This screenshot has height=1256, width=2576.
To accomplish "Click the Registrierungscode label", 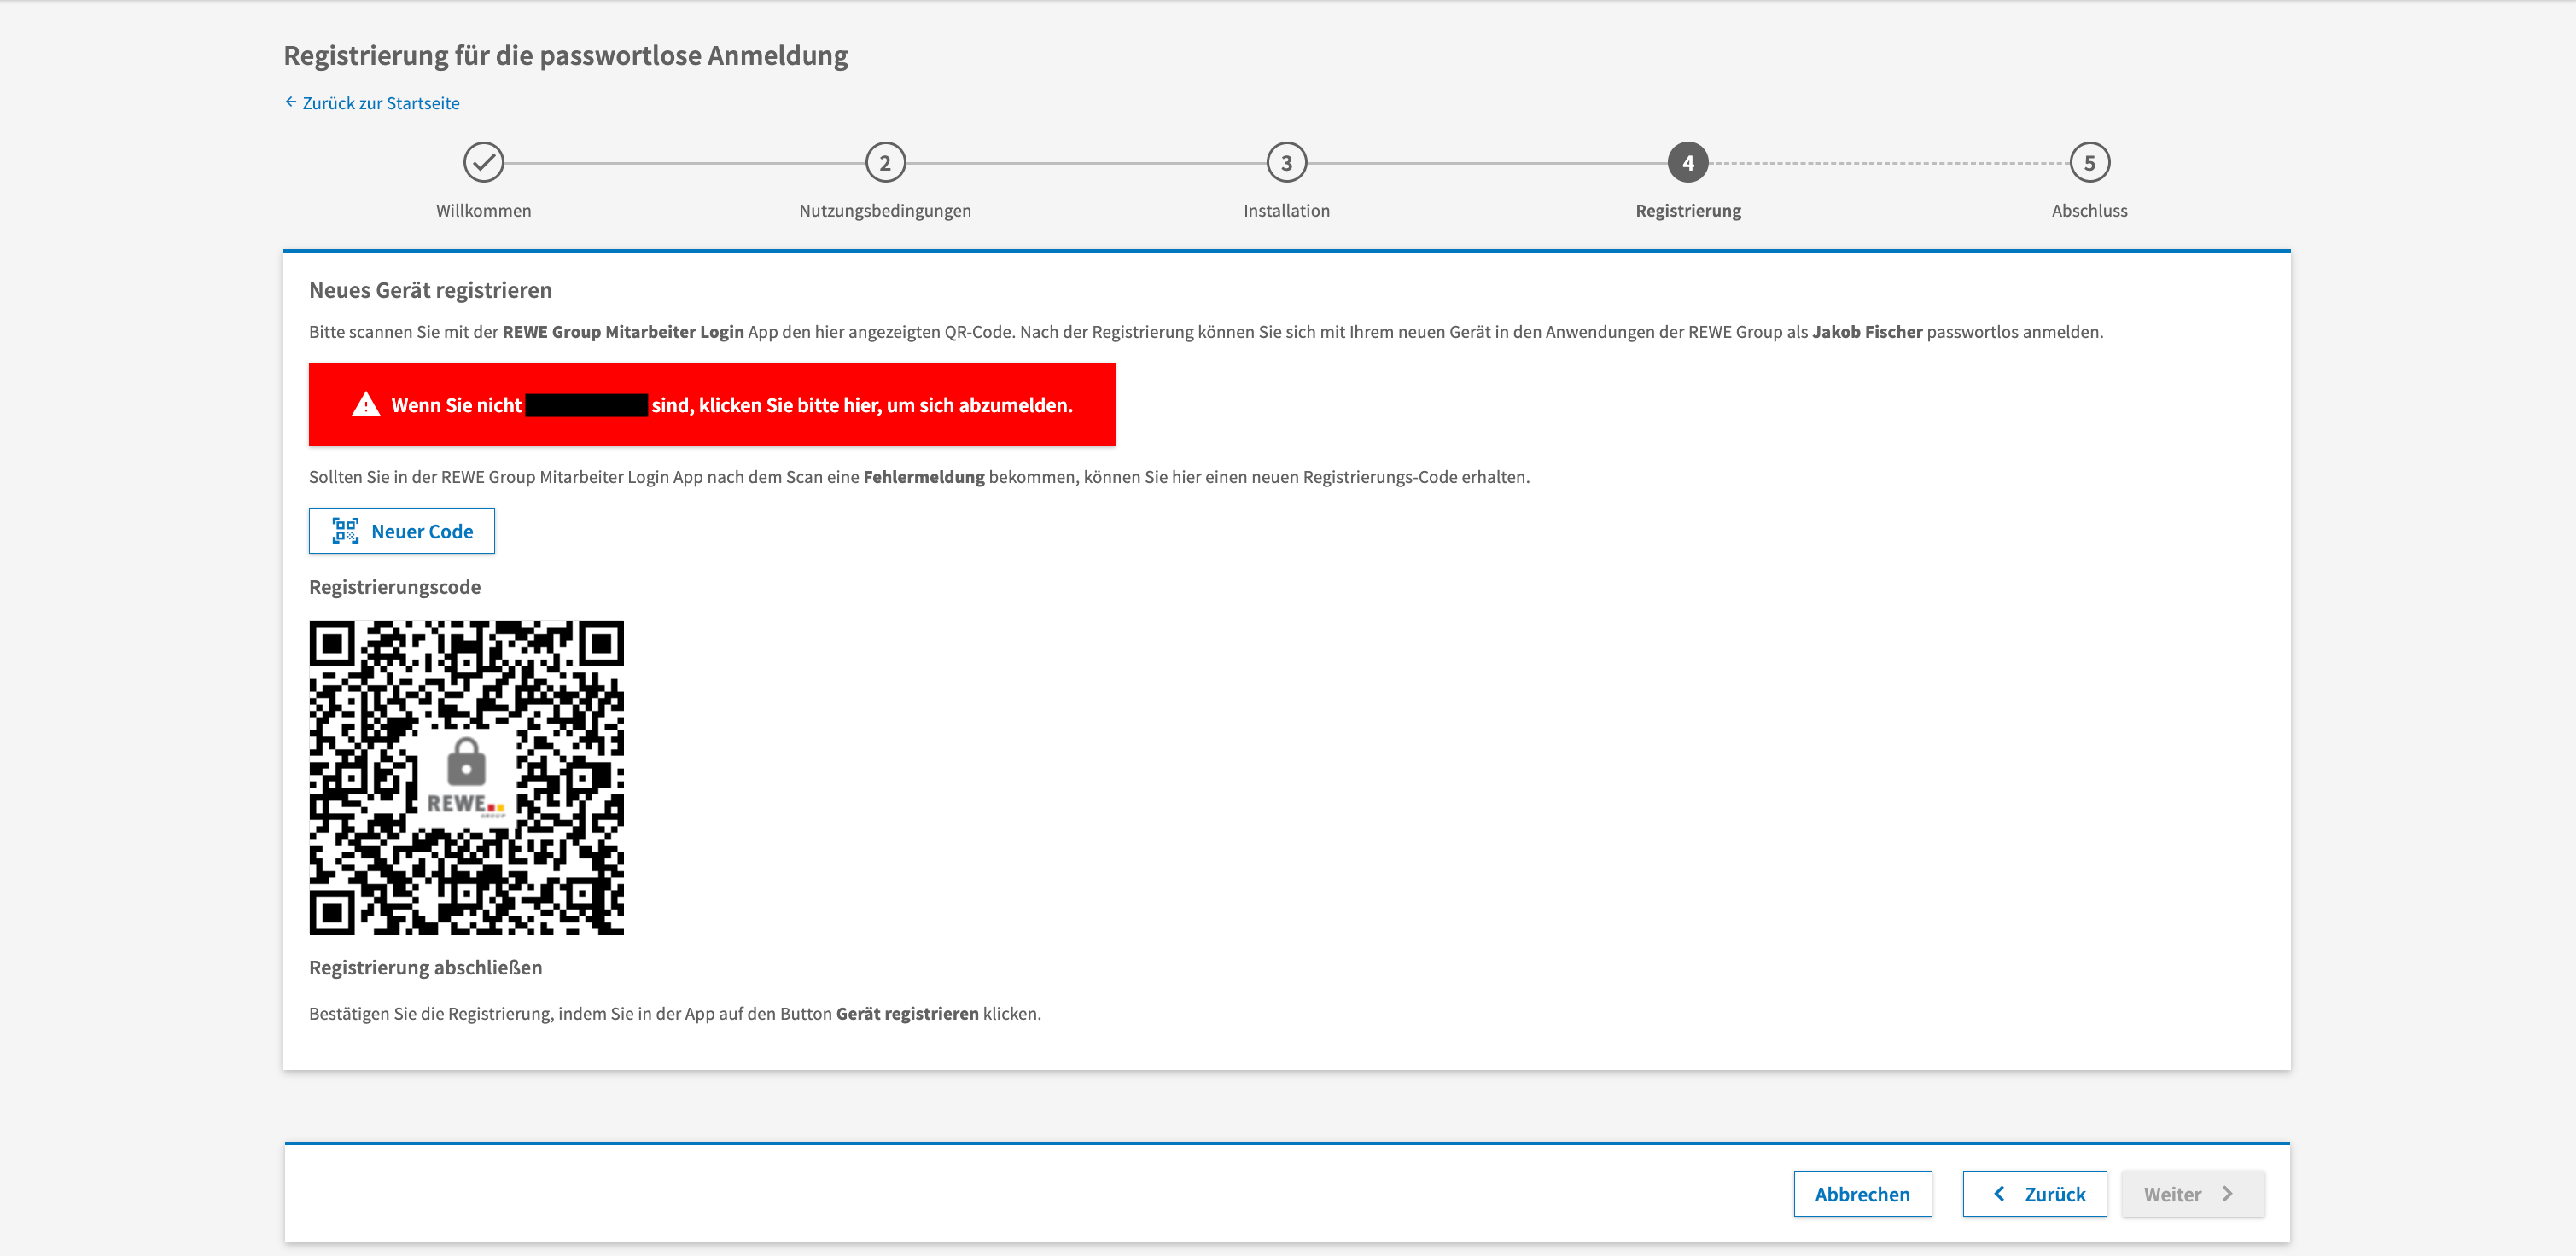I will 395,587.
